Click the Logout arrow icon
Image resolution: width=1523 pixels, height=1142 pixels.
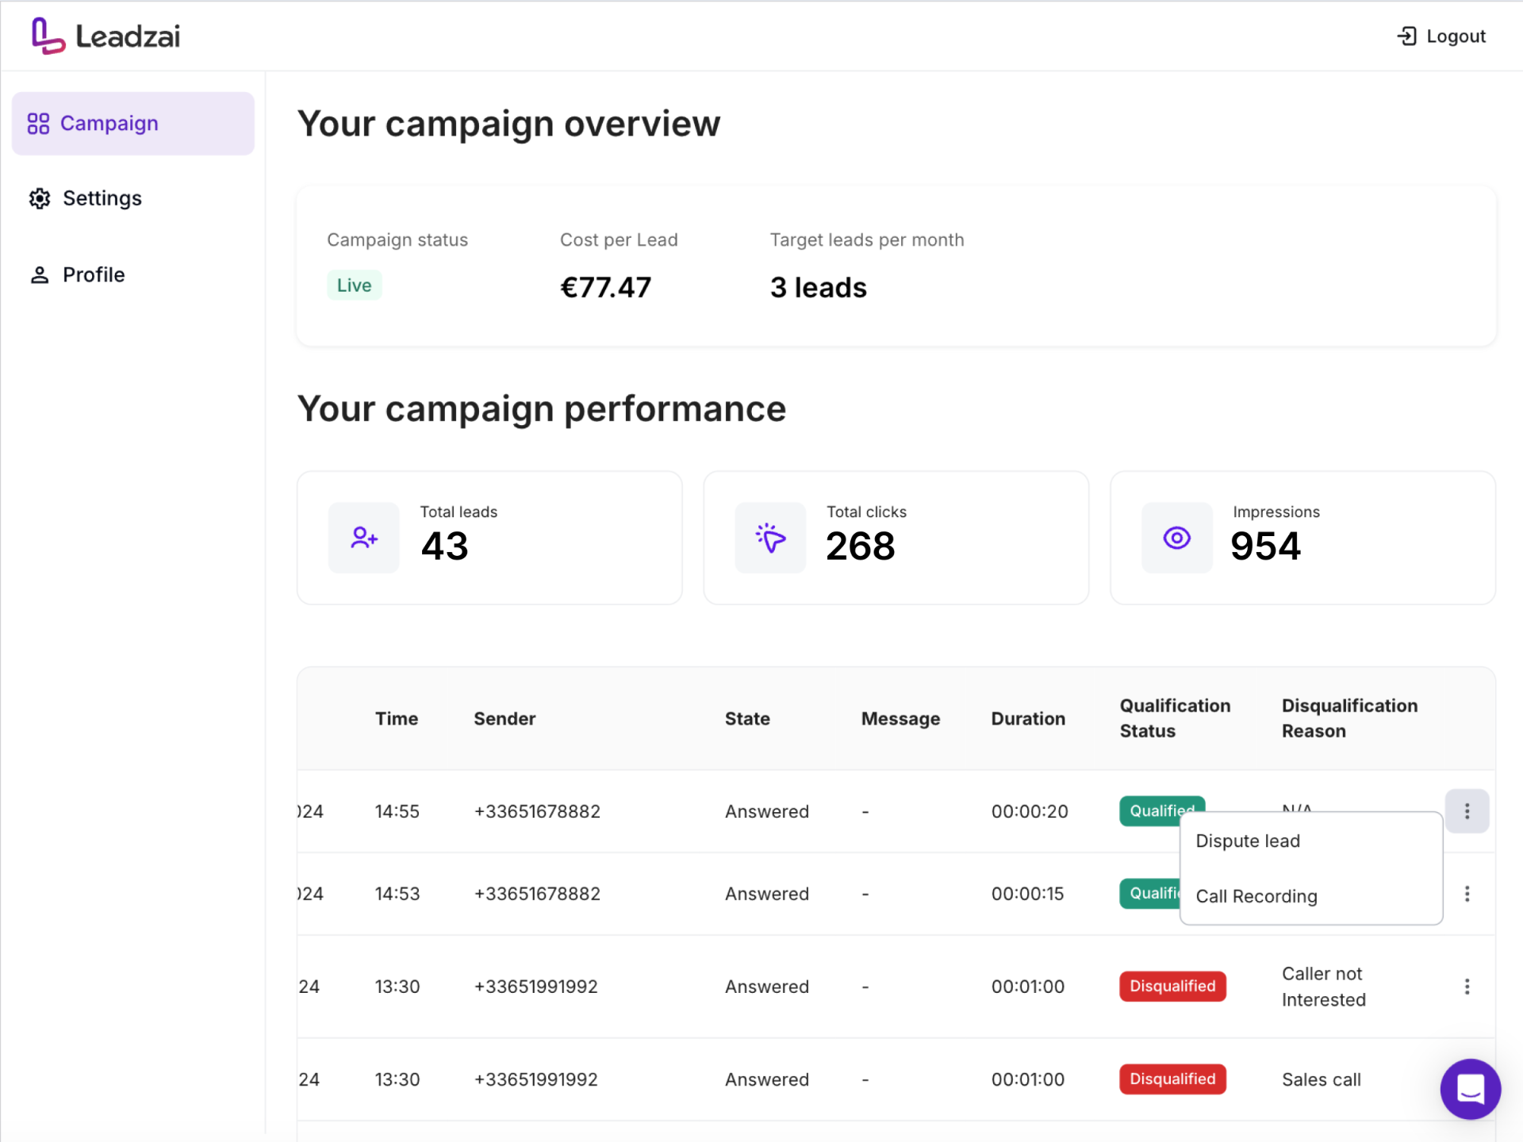pyautogui.click(x=1406, y=36)
